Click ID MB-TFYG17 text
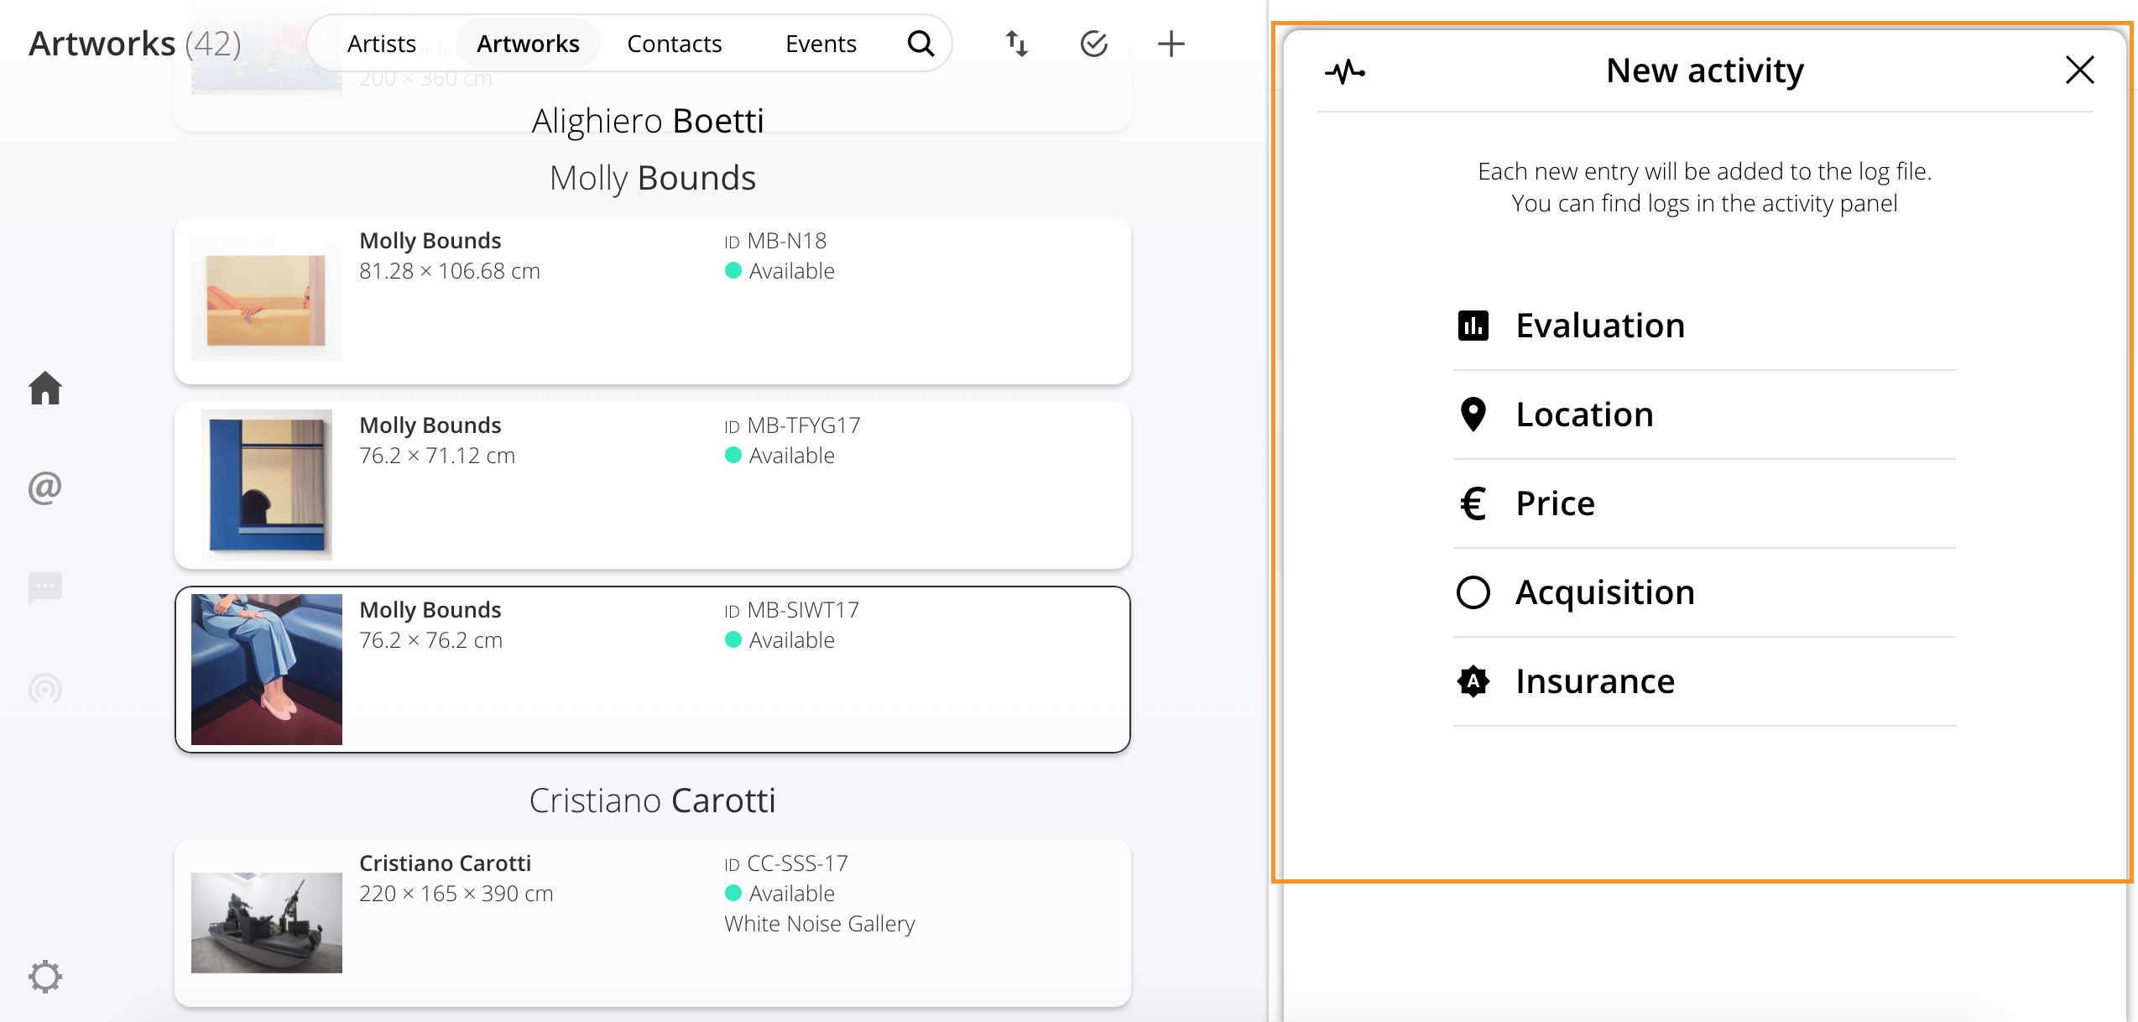Viewport: 2138px width, 1022px height. click(792, 425)
